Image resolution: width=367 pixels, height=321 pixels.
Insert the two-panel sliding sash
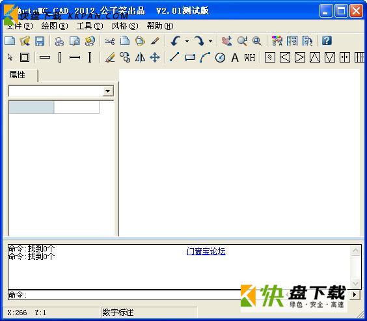pos(345,57)
